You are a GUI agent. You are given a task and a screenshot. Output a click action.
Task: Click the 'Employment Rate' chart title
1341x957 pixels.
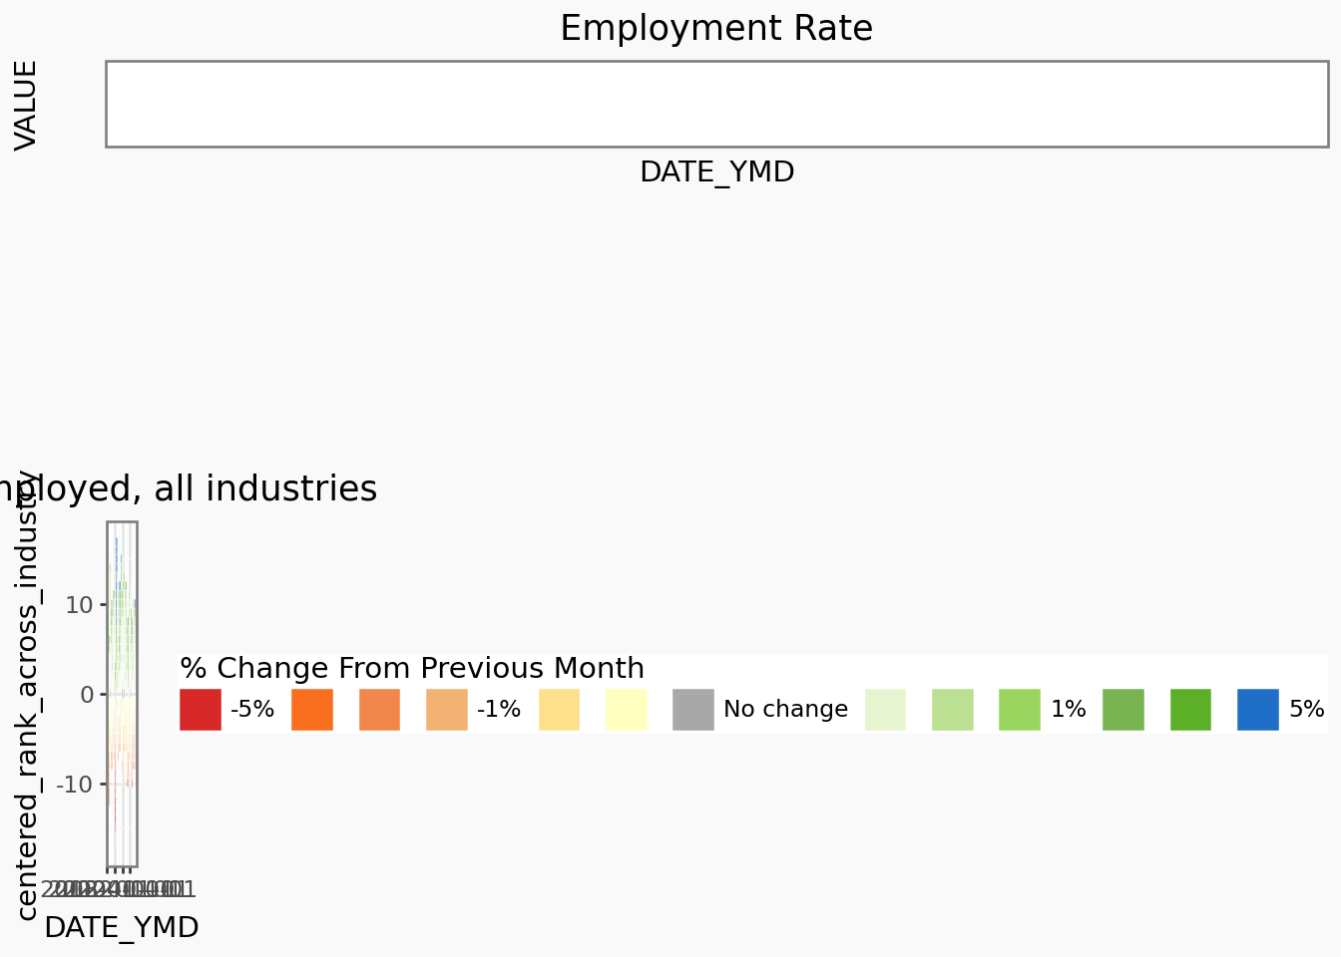click(x=716, y=29)
